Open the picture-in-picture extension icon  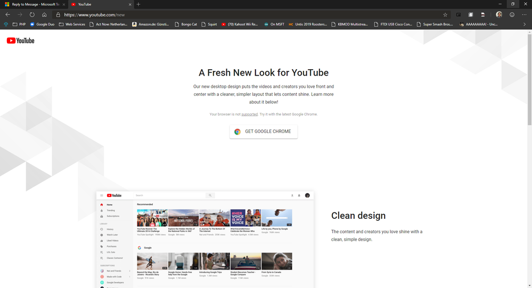pos(459,14)
